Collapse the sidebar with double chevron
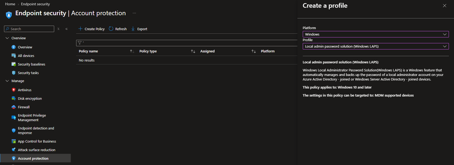This screenshot has height=165, width=454. pyautogui.click(x=67, y=29)
